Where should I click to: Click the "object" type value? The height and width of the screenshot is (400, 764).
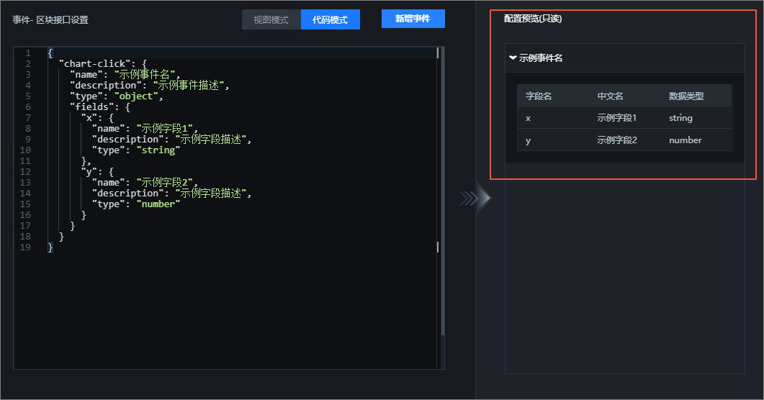pyautogui.click(x=136, y=96)
